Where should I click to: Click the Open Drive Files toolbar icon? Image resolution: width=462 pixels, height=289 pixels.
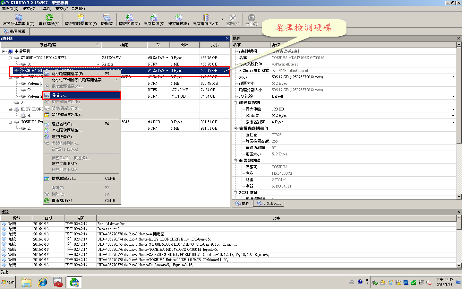(x=81, y=18)
